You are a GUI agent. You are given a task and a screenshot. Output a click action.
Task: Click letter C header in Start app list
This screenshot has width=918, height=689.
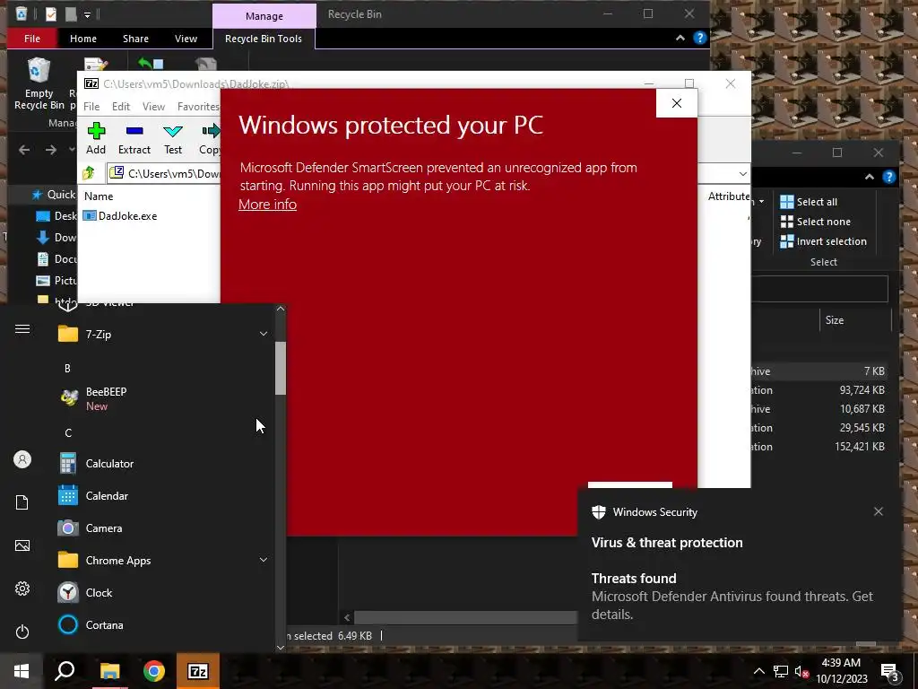coord(68,433)
